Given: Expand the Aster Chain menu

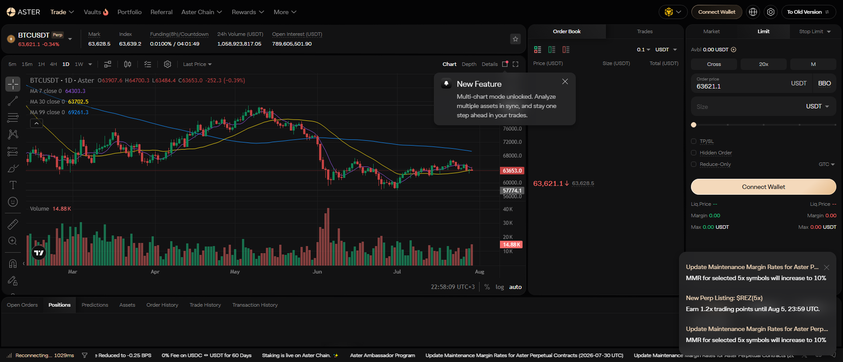Looking at the screenshot, I should (x=202, y=12).
